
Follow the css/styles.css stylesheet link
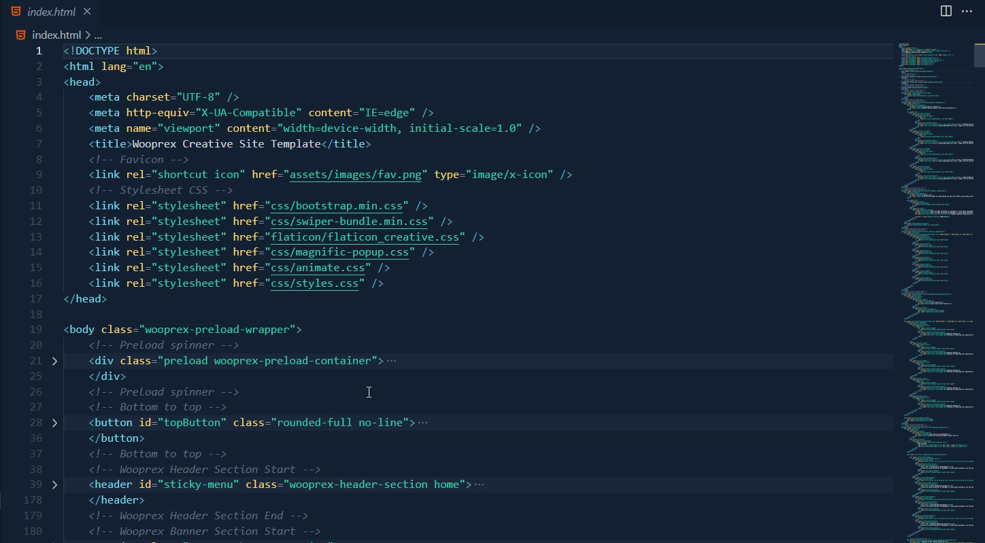[x=315, y=283]
